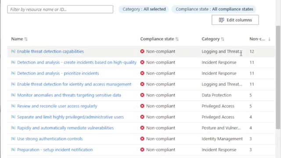281x158 pixels.
Task: Click red non-compliant icon in Review and reconcile row
Action: pyautogui.click(x=142, y=106)
